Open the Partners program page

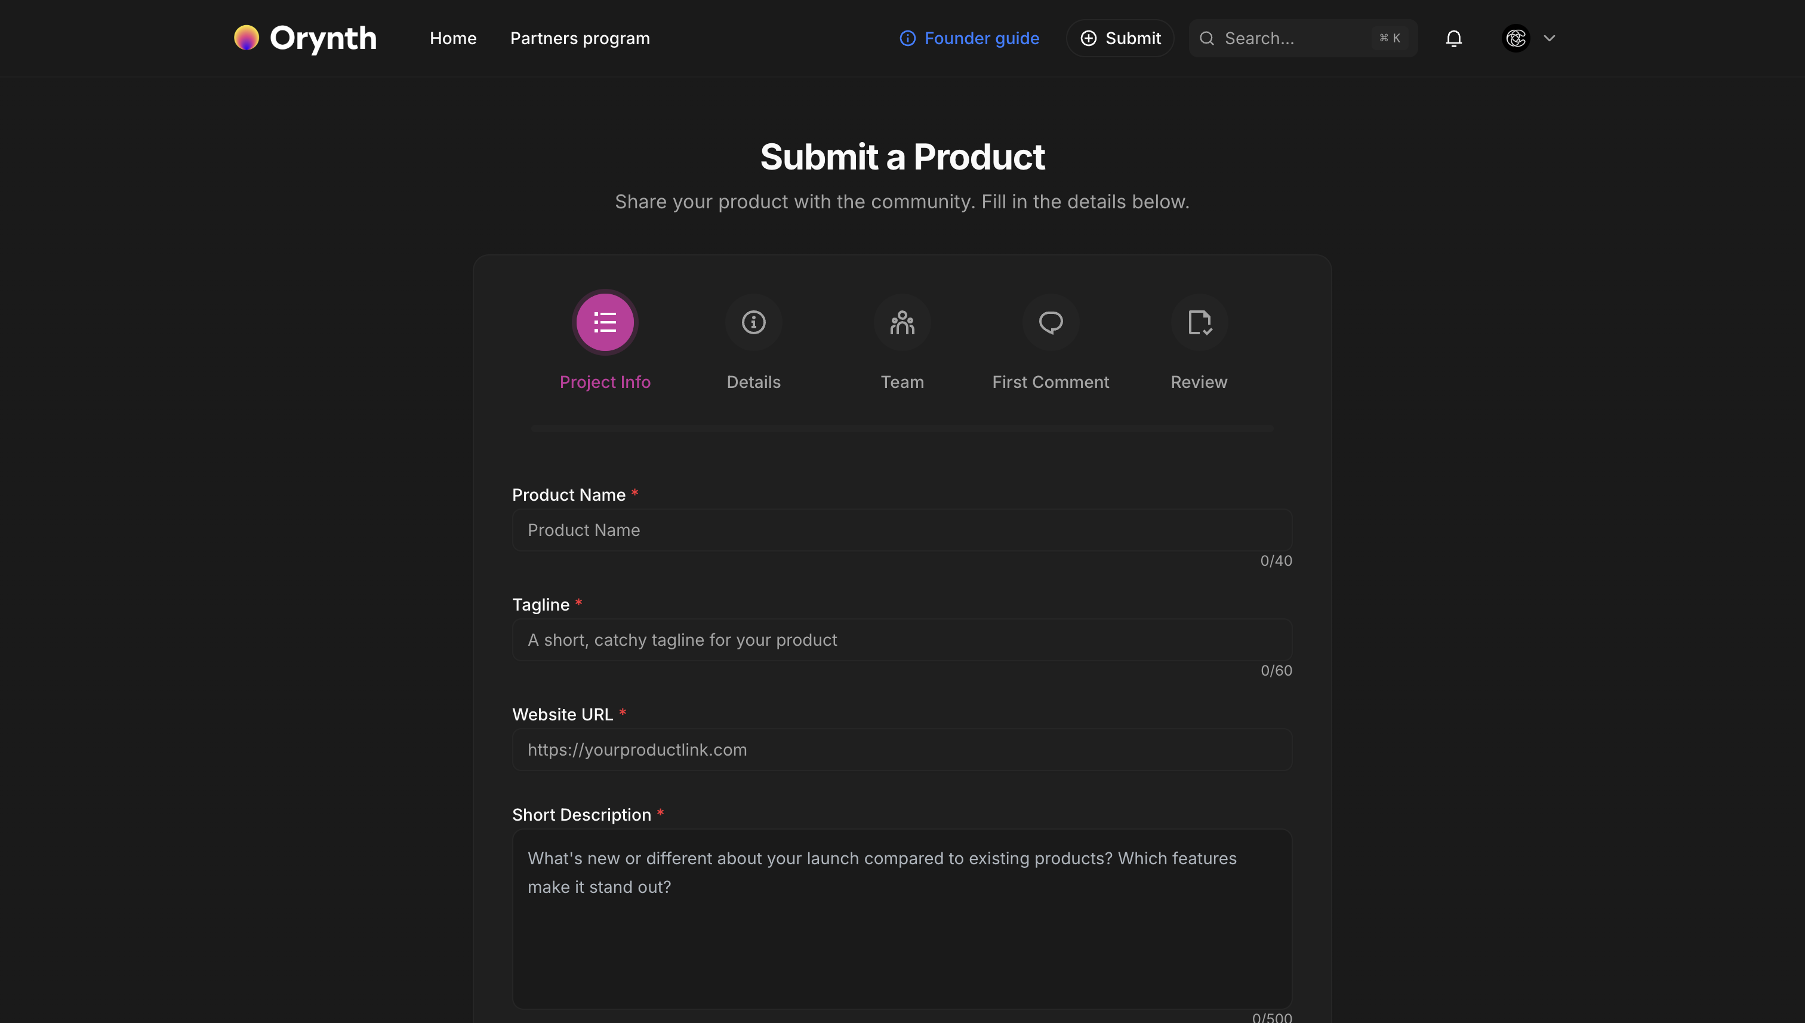tap(580, 38)
